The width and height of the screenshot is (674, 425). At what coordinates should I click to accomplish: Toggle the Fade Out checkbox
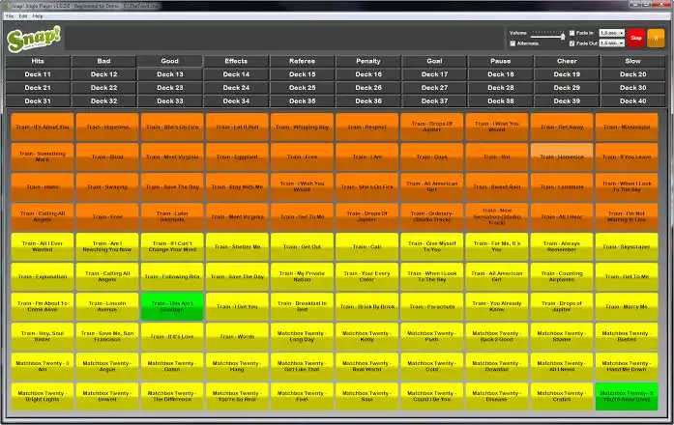(x=571, y=43)
